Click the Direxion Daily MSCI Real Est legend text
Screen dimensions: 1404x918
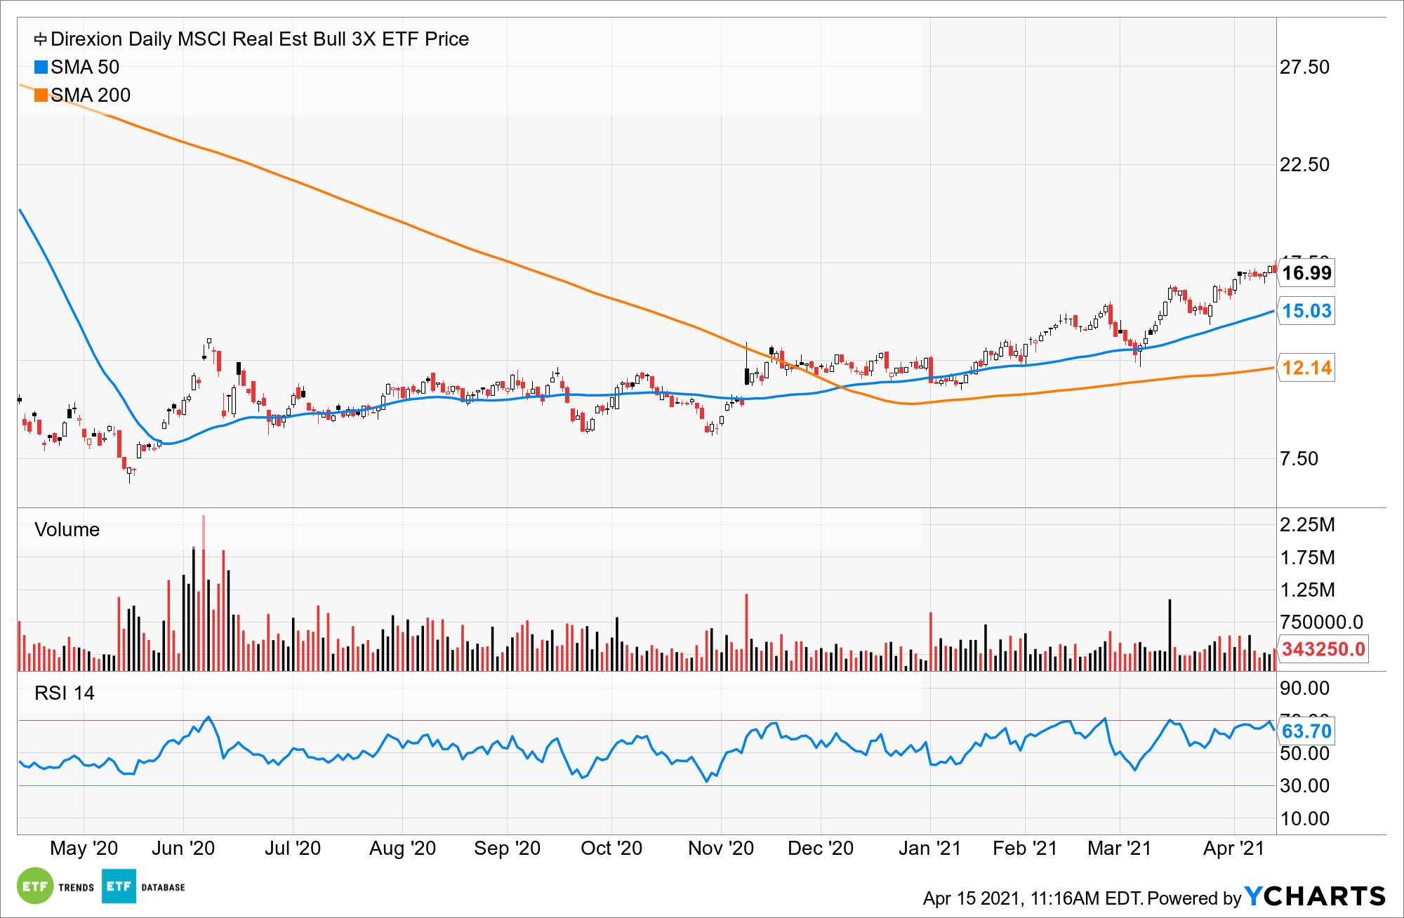click(x=260, y=39)
